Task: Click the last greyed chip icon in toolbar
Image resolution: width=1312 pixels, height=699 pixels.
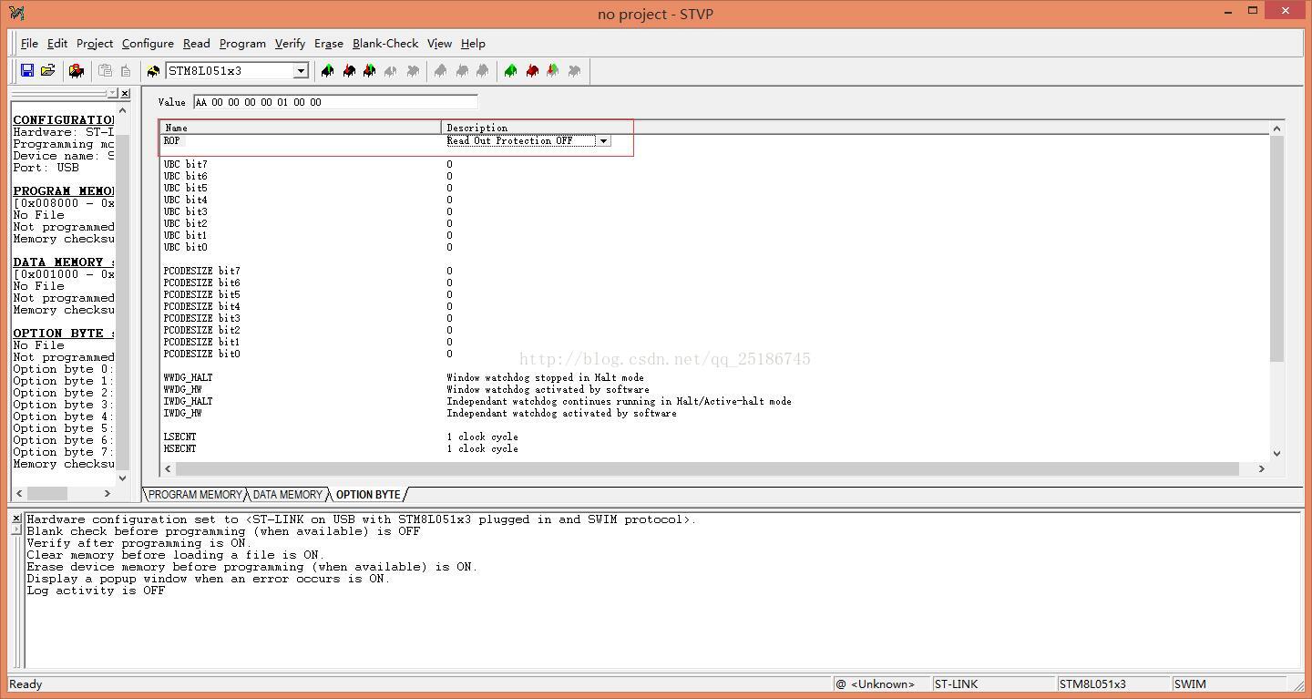Action: coord(574,70)
